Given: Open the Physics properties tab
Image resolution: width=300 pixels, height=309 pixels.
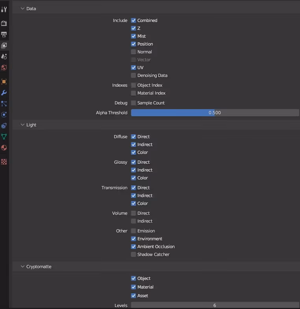Looking at the screenshot, I should [4, 115].
